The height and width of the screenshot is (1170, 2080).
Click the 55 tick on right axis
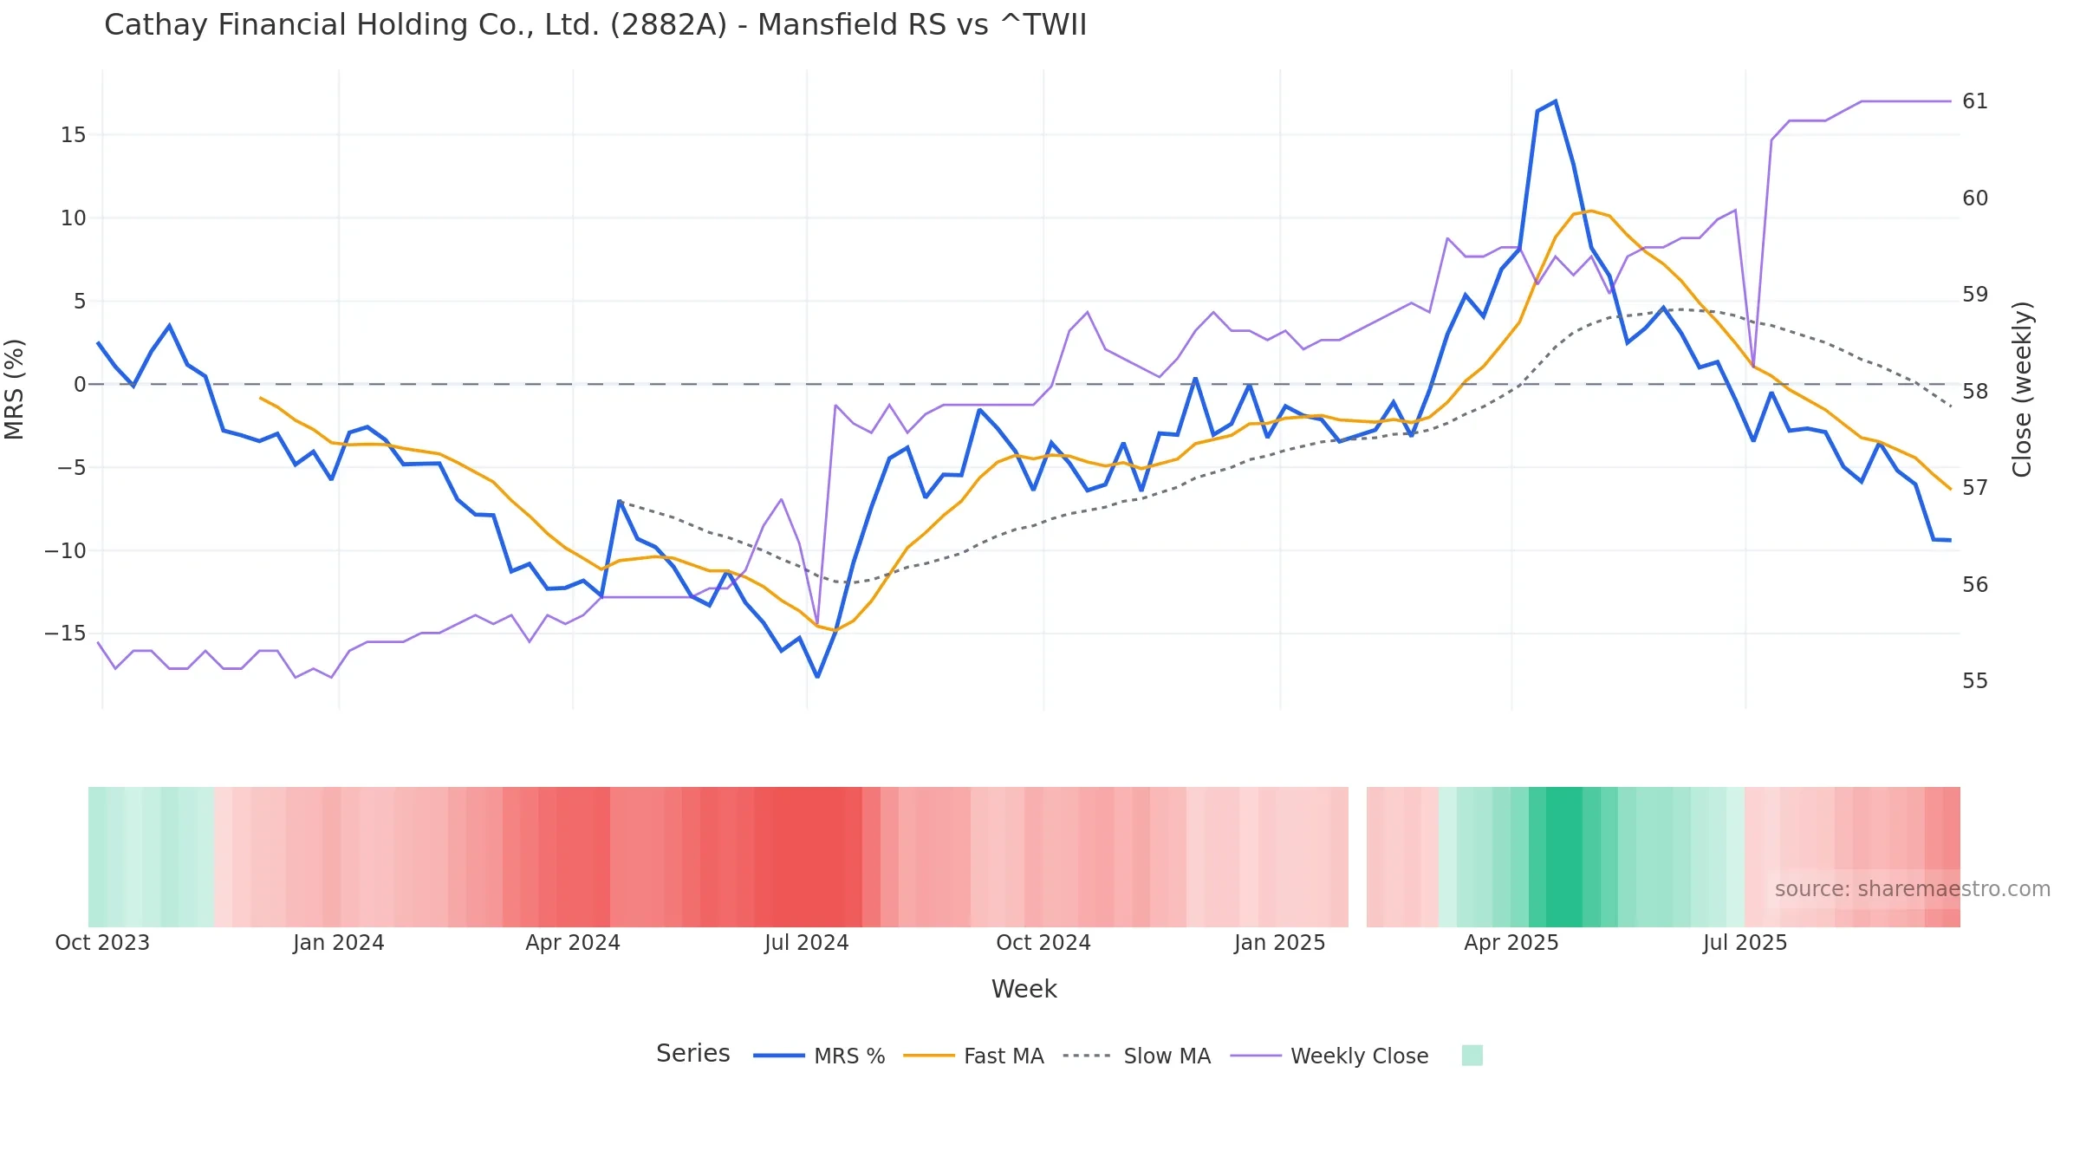[x=1975, y=681]
